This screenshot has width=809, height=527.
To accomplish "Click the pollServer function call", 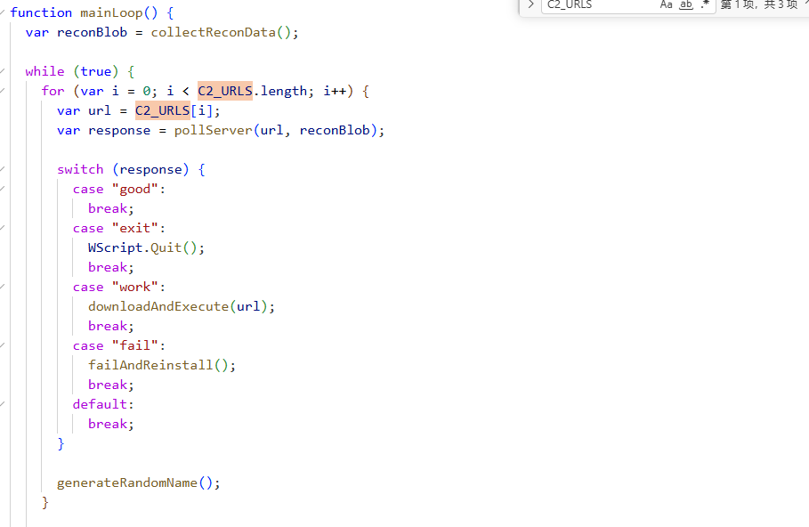I will pyautogui.click(x=213, y=131).
